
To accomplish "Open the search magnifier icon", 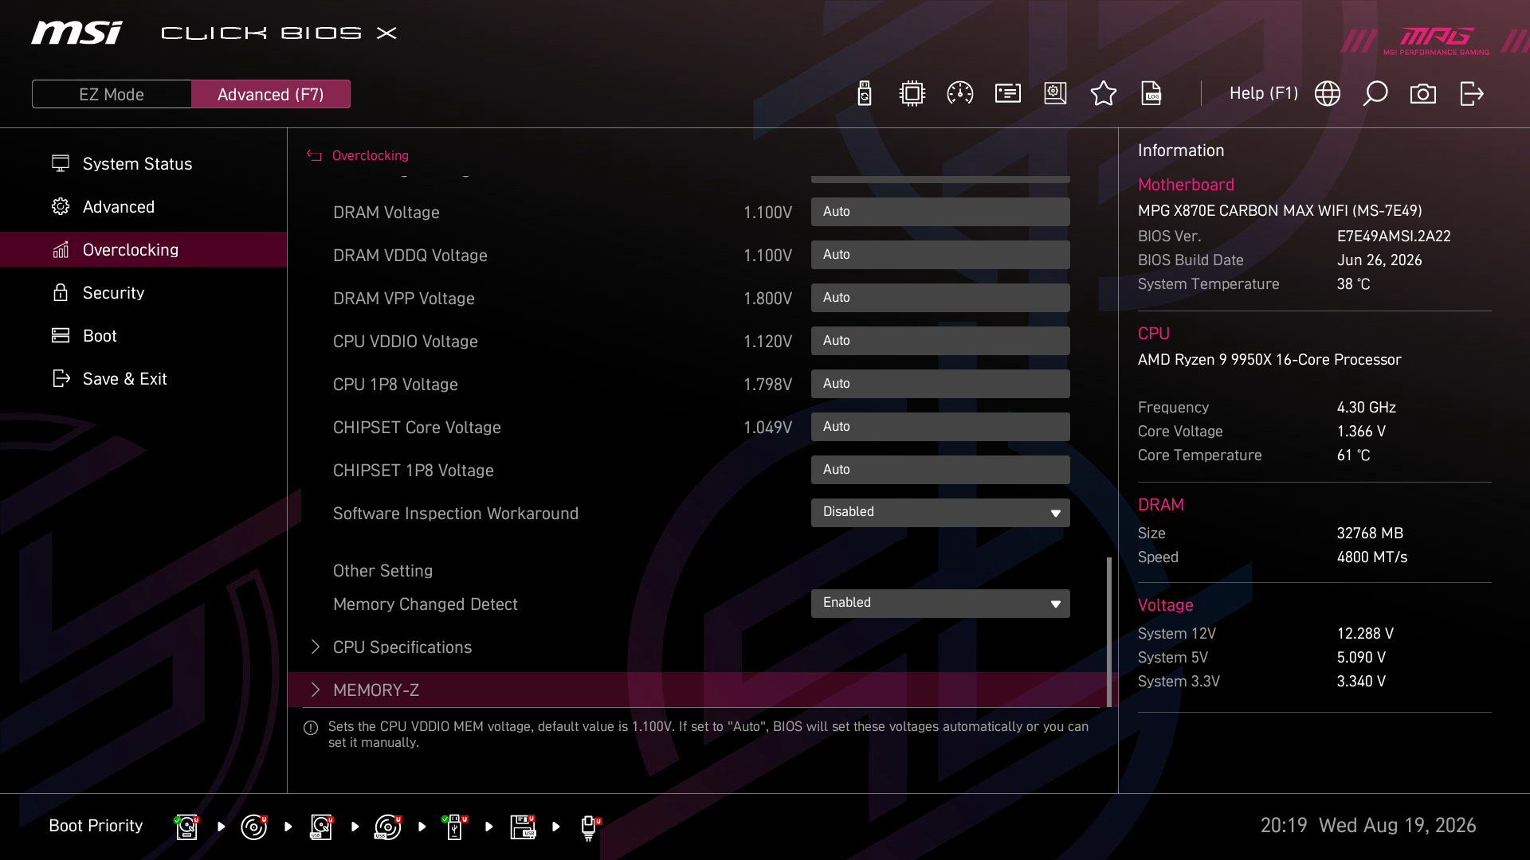I will click(x=1375, y=94).
